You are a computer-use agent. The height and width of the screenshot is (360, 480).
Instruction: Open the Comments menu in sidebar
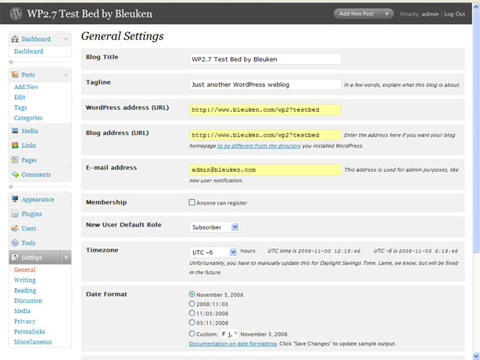pyautogui.click(x=36, y=174)
